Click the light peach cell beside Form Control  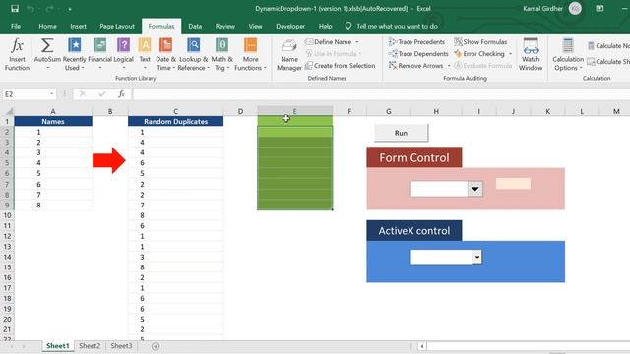513,184
